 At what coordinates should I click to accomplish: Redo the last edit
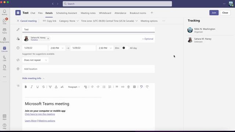[147, 87]
